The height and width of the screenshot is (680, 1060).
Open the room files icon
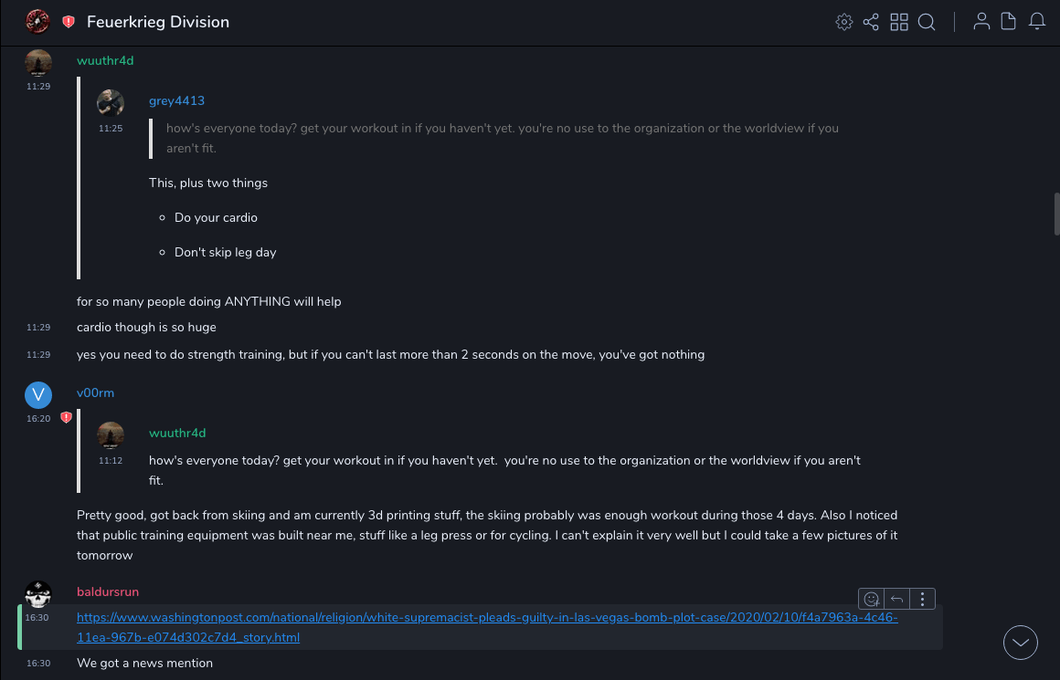pyautogui.click(x=1009, y=22)
